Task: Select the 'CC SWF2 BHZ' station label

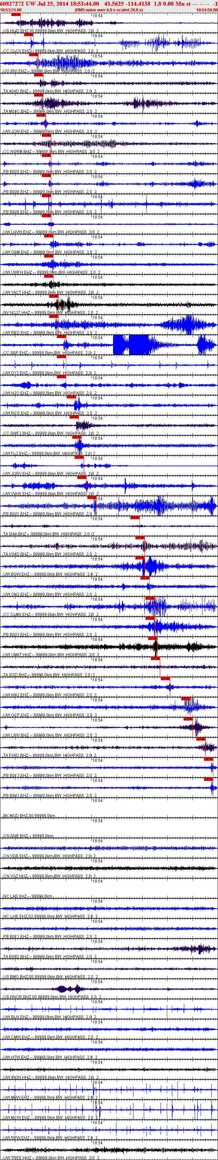Action: click(x=17, y=434)
